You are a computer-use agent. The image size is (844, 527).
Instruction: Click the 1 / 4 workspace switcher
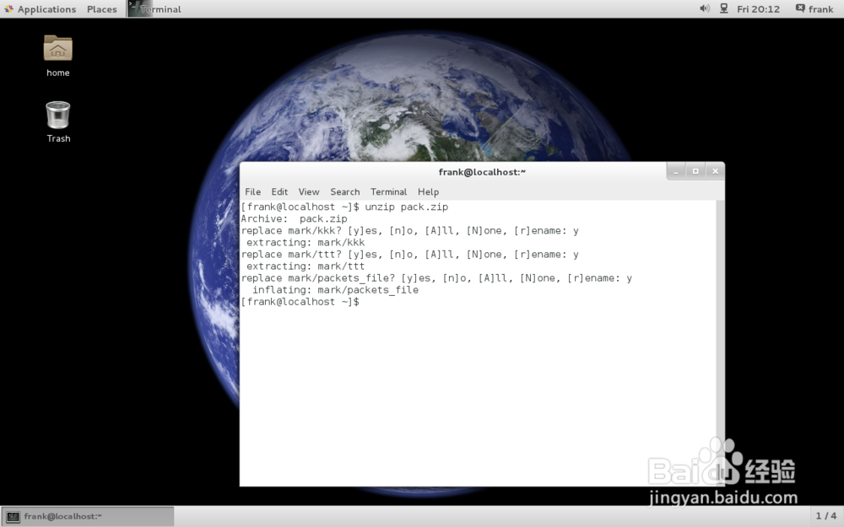pyautogui.click(x=825, y=516)
